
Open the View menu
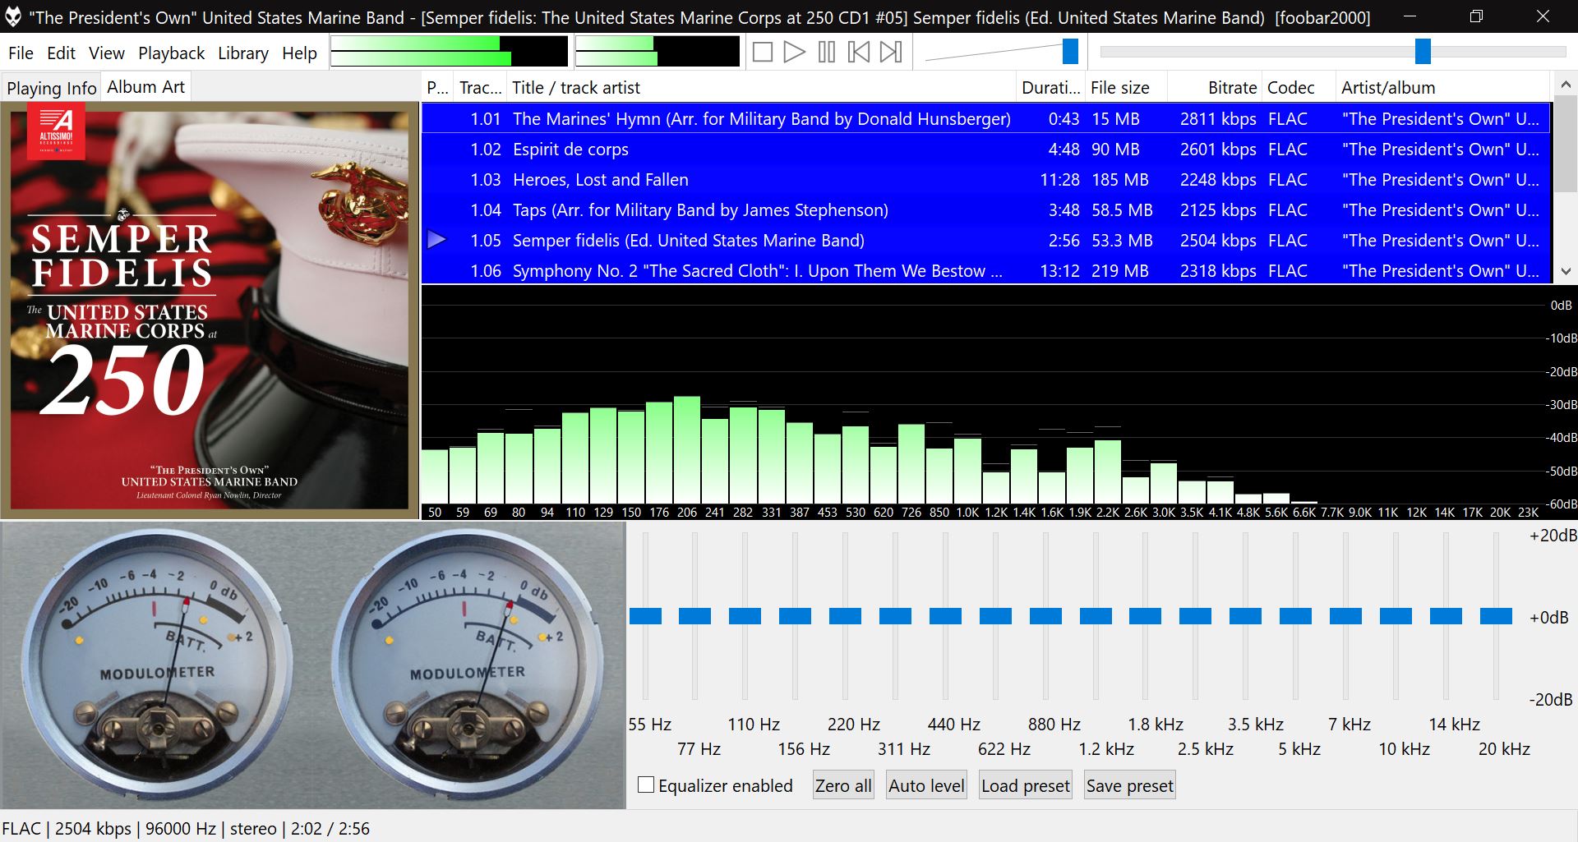(107, 53)
